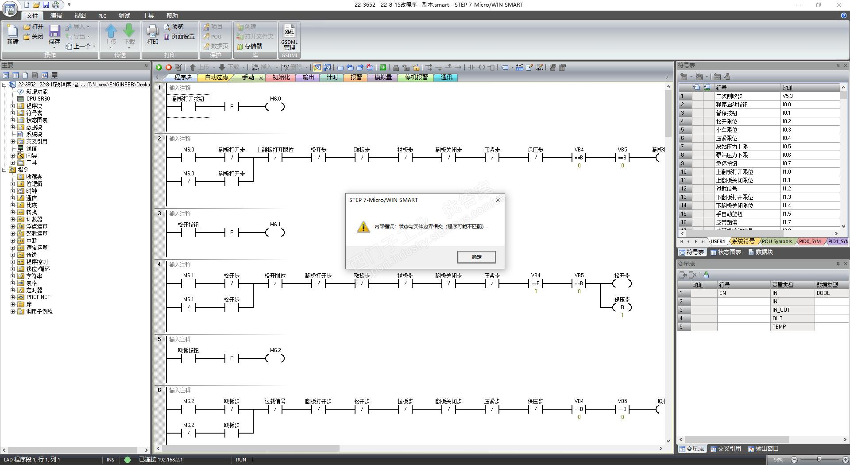
Task: Toggle program status monitoring icon
Action: [x=317, y=67]
